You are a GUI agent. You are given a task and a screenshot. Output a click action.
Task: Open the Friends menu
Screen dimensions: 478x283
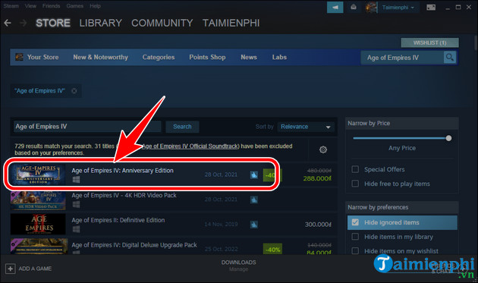52,6
